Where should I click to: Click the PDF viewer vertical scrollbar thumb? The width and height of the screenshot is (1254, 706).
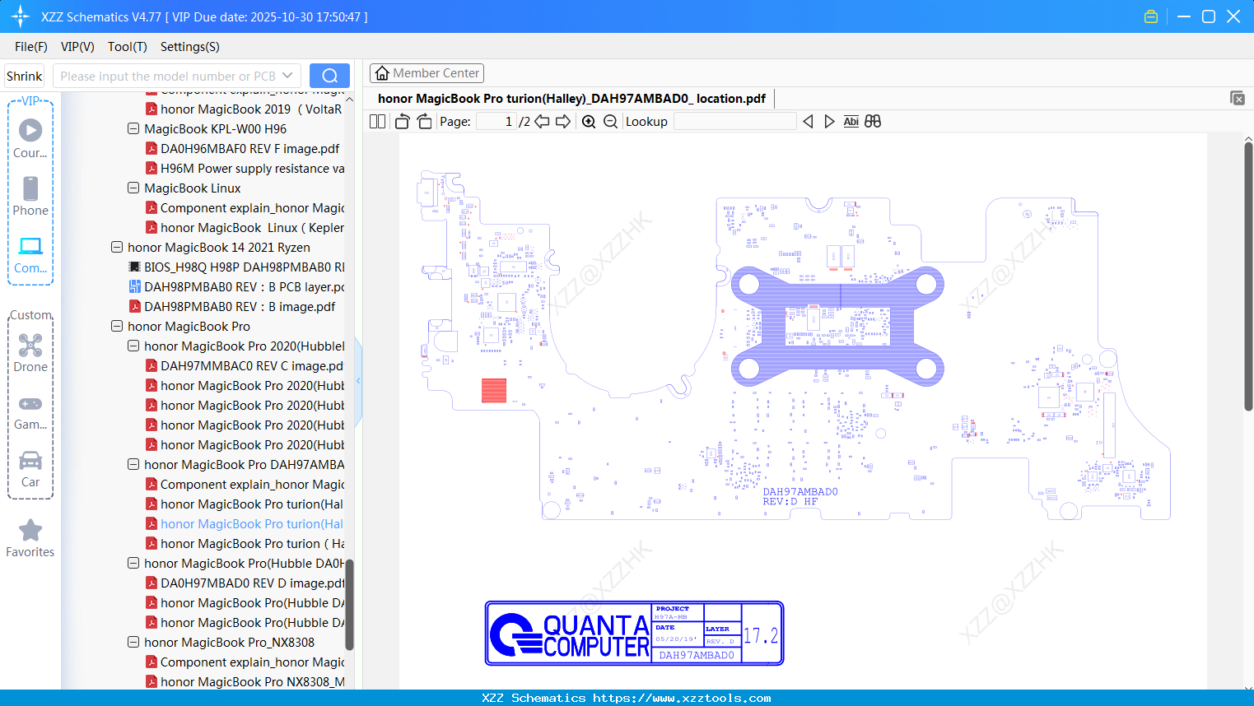click(1248, 276)
